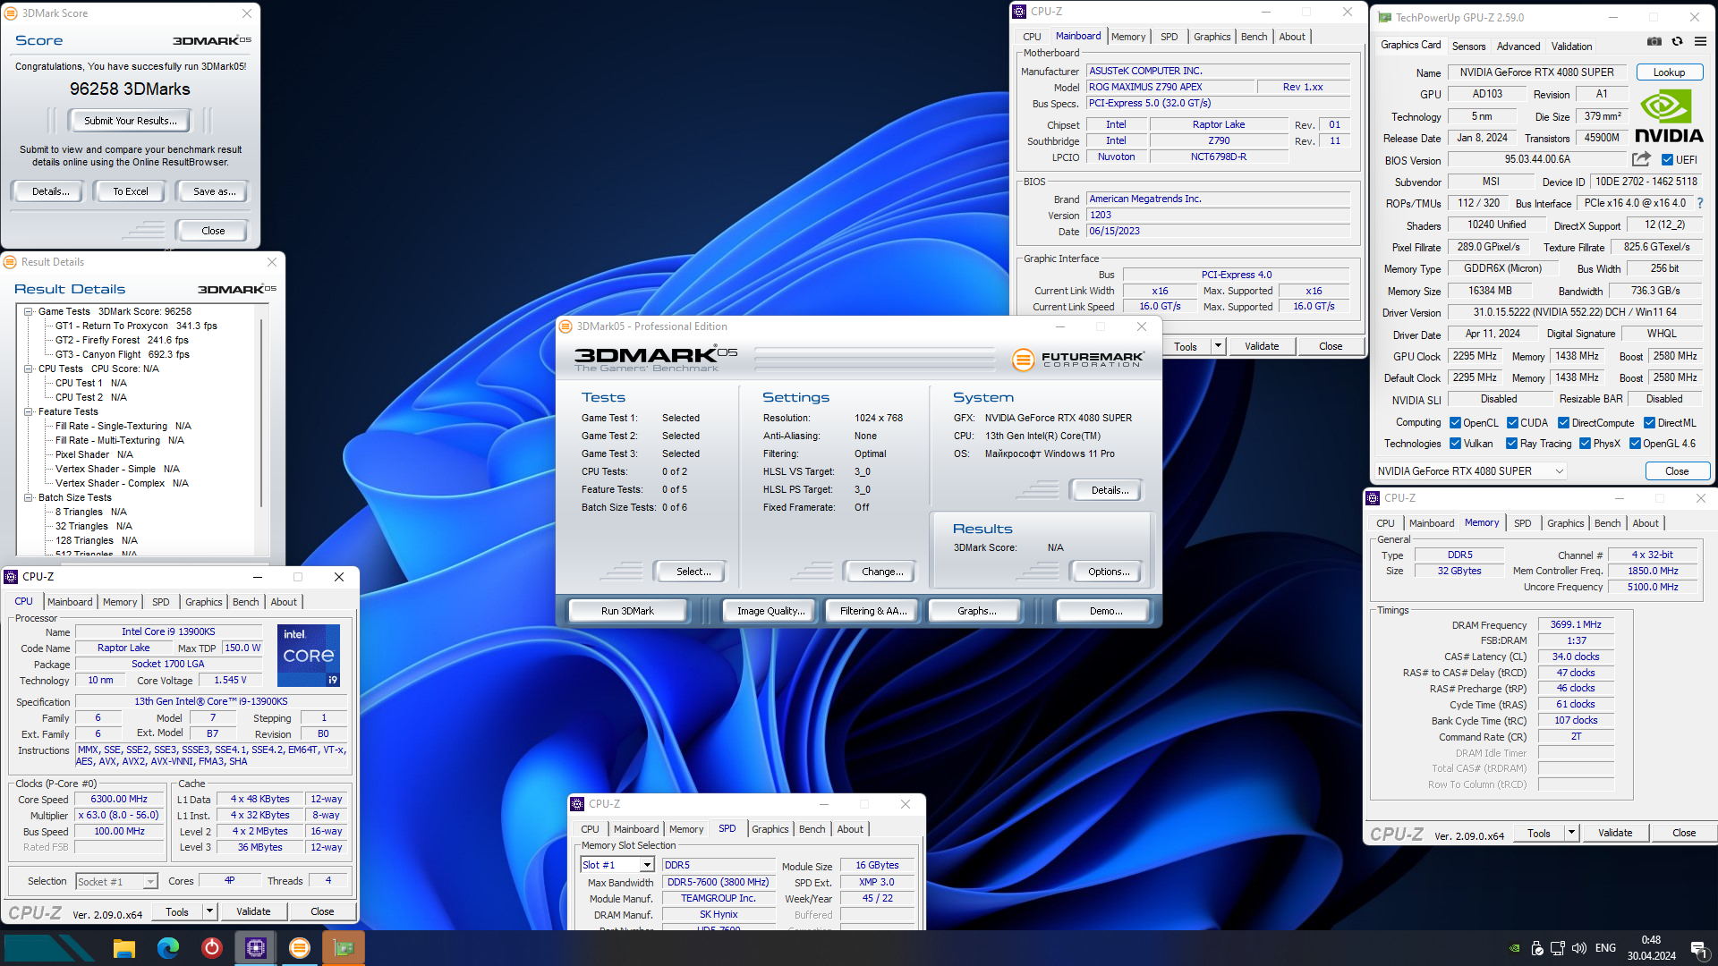Image resolution: width=1718 pixels, height=966 pixels.
Task: Click the red power icon in taskbar
Action: coord(211,948)
